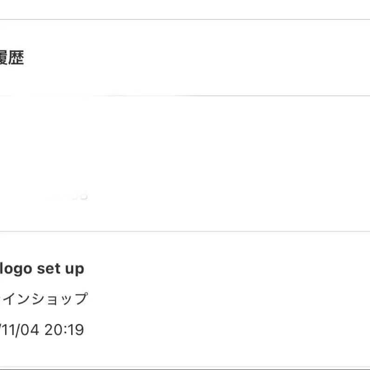370x370 pixels.
Task: Select the インショップ shop label
Action: click(x=44, y=299)
